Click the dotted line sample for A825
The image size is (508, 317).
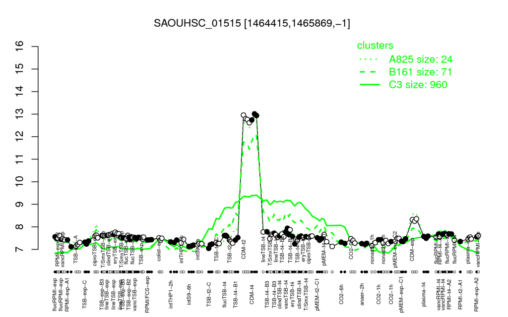[369, 59]
